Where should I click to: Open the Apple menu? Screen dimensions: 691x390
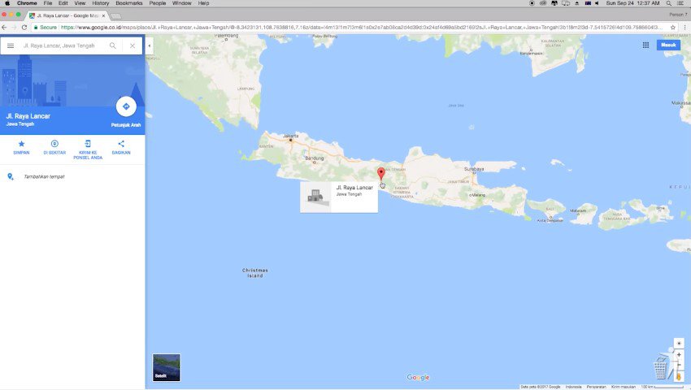pos(7,3)
